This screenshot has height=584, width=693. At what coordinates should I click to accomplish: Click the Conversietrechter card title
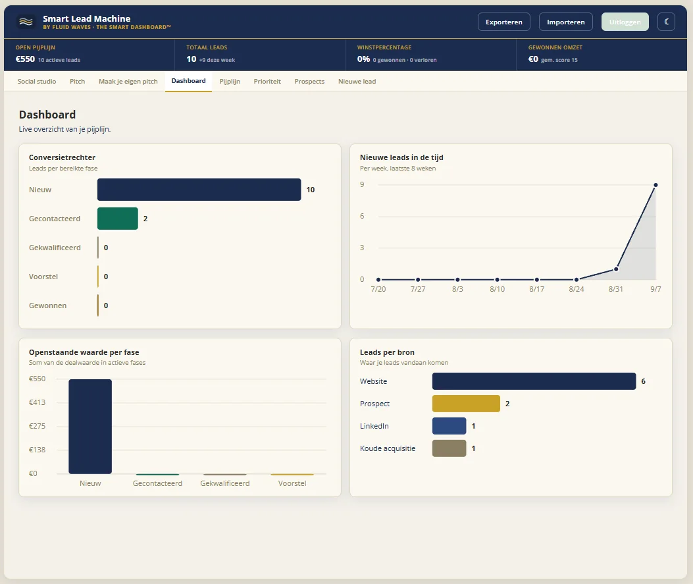click(x=62, y=157)
